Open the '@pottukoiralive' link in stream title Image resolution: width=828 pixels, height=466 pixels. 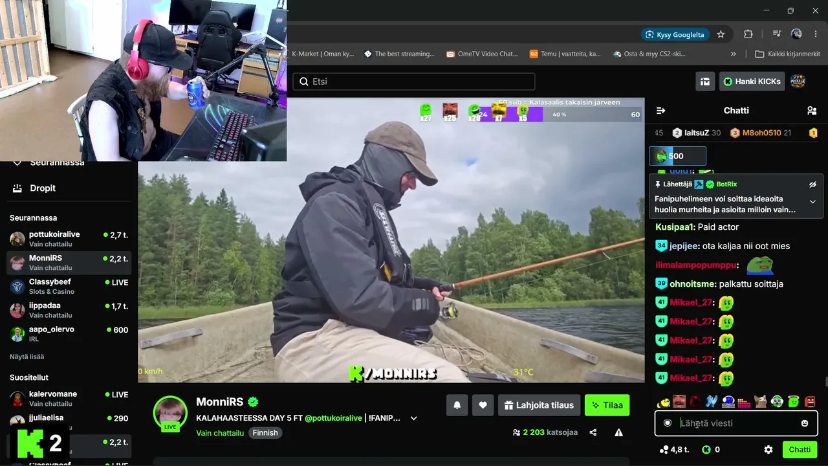[x=333, y=418]
